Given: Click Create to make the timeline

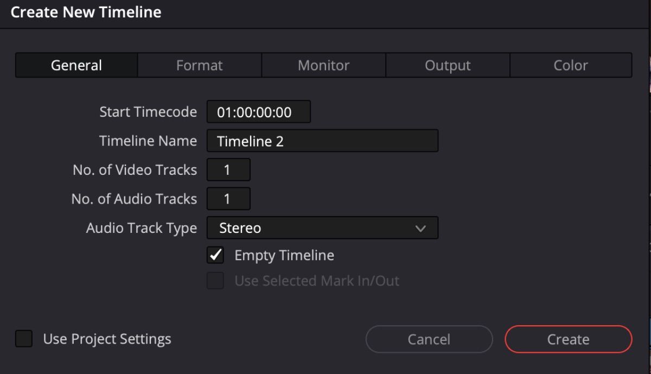Looking at the screenshot, I should tap(568, 339).
